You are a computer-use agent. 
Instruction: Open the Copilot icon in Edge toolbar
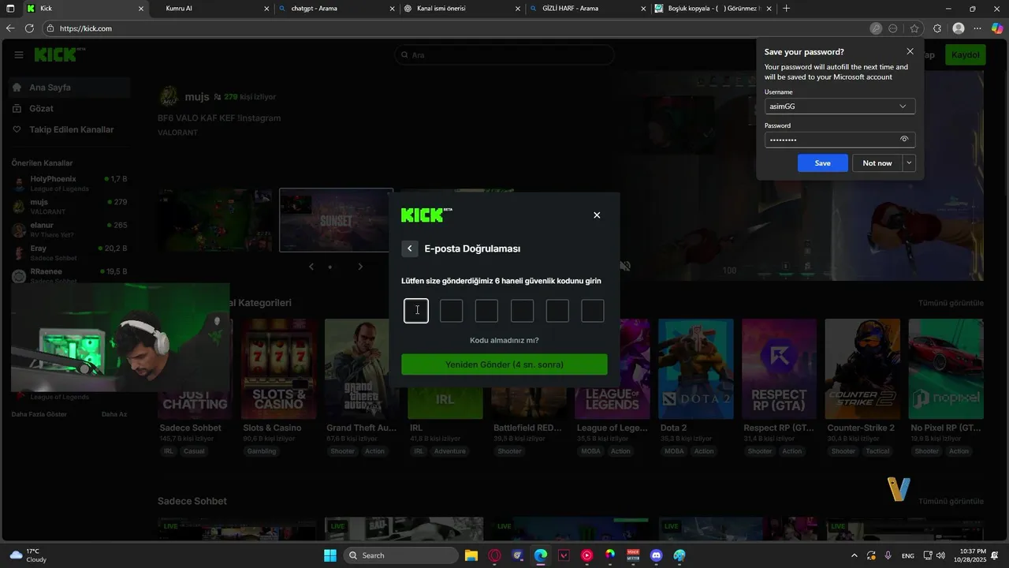[997, 28]
